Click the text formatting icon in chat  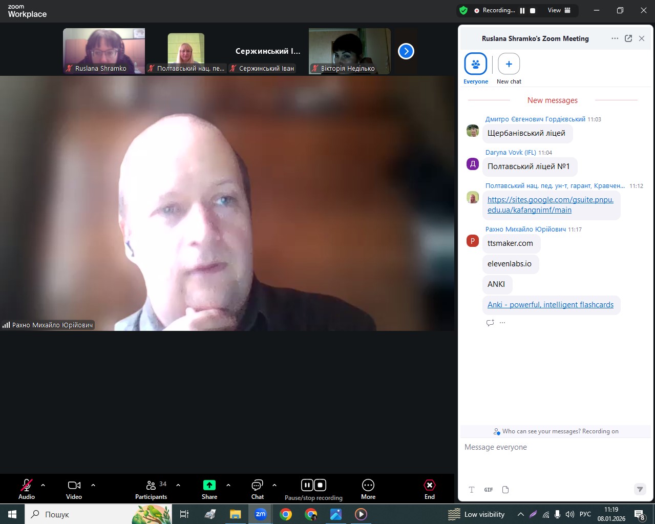point(472,490)
